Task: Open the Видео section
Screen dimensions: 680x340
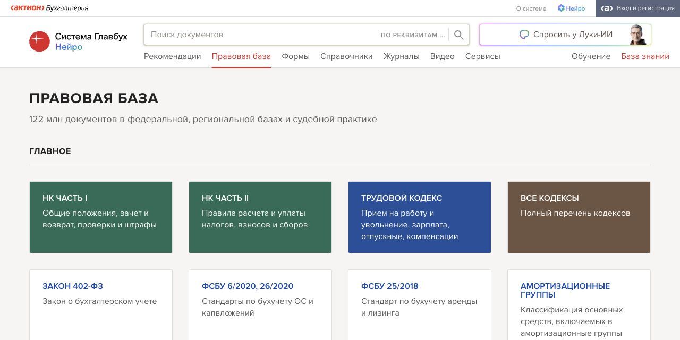Action: coord(443,56)
